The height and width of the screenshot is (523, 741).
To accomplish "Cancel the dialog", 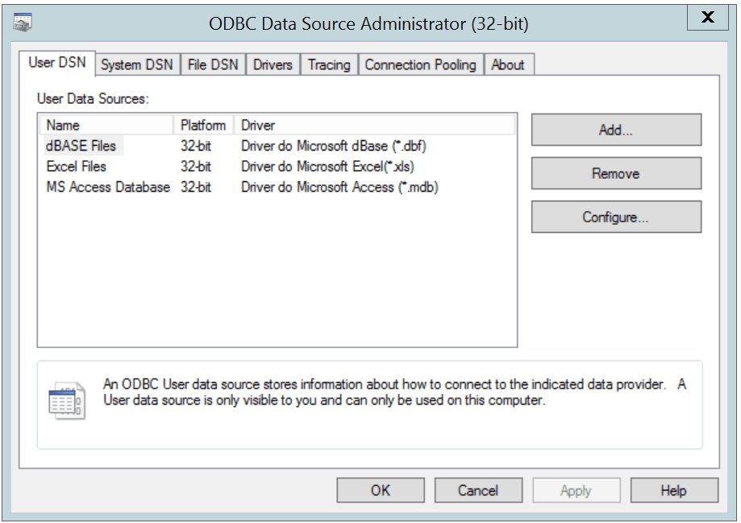I will [x=478, y=489].
